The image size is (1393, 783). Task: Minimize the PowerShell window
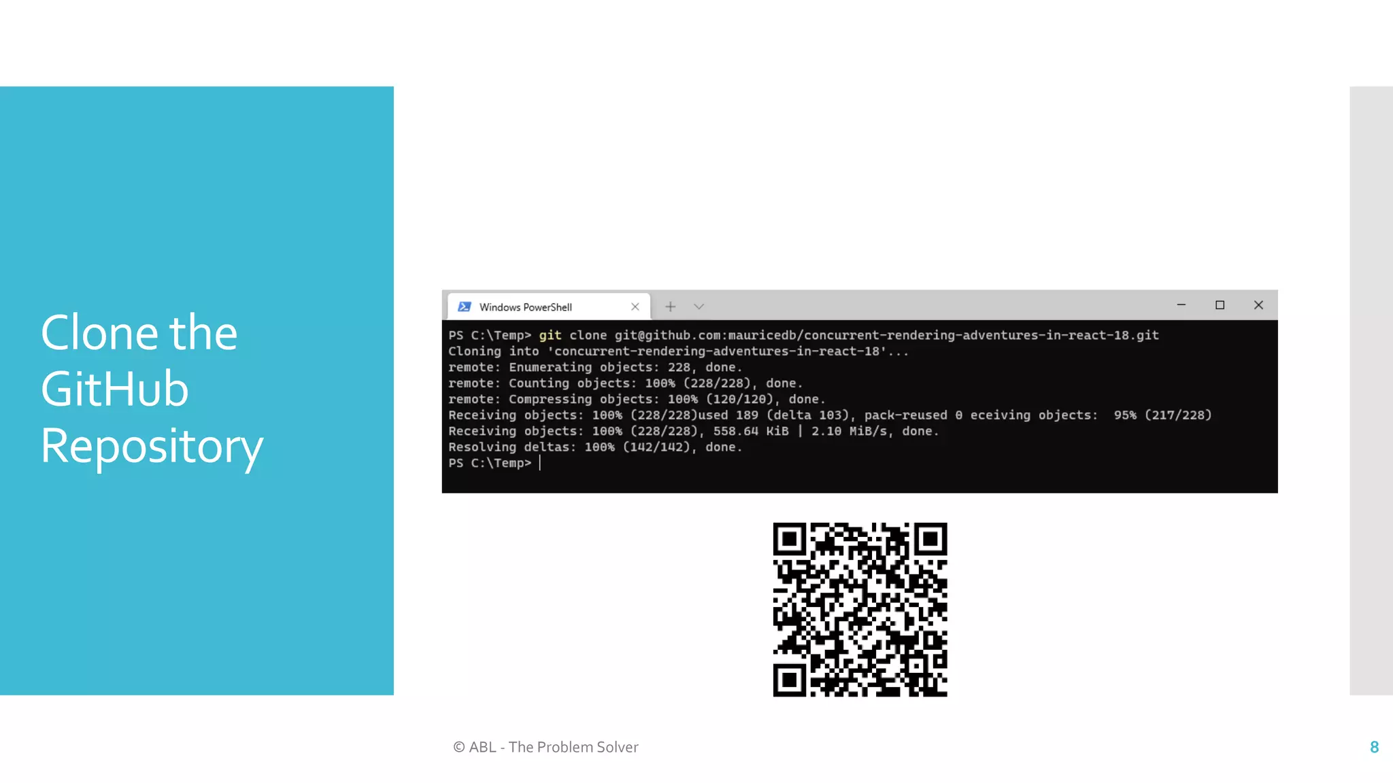coord(1181,305)
